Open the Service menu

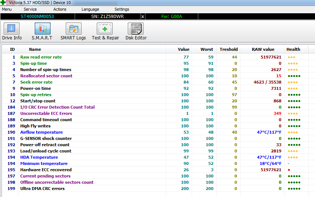(x=30, y=9)
